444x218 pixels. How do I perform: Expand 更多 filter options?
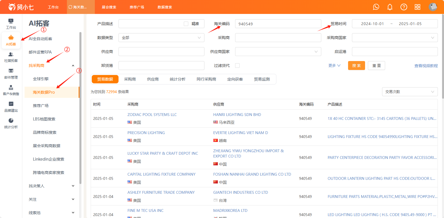(x=334, y=66)
